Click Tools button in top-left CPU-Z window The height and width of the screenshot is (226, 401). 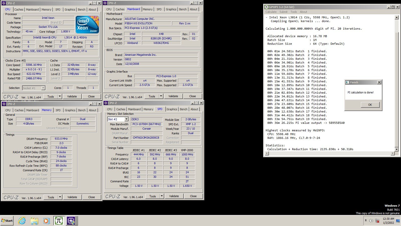click(51, 96)
